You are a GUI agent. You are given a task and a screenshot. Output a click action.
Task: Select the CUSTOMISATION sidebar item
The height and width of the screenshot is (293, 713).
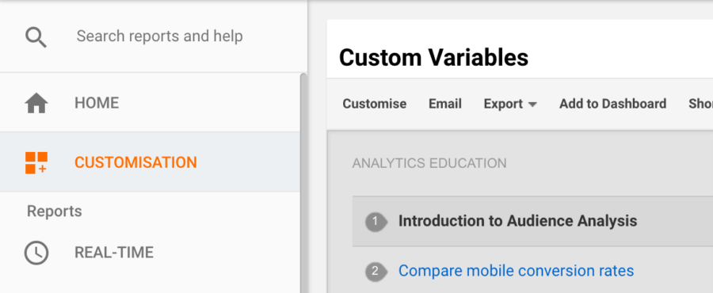(150, 162)
